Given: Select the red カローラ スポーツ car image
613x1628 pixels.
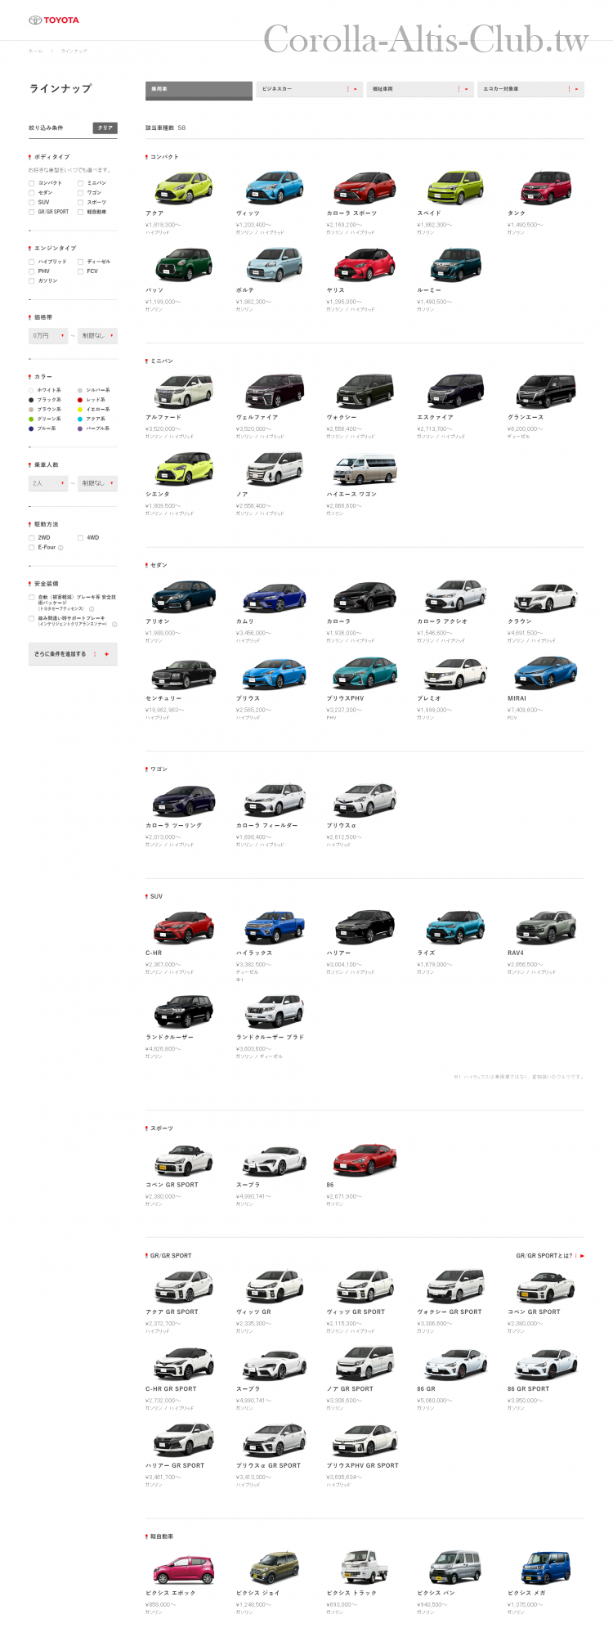Looking at the screenshot, I should click(365, 187).
